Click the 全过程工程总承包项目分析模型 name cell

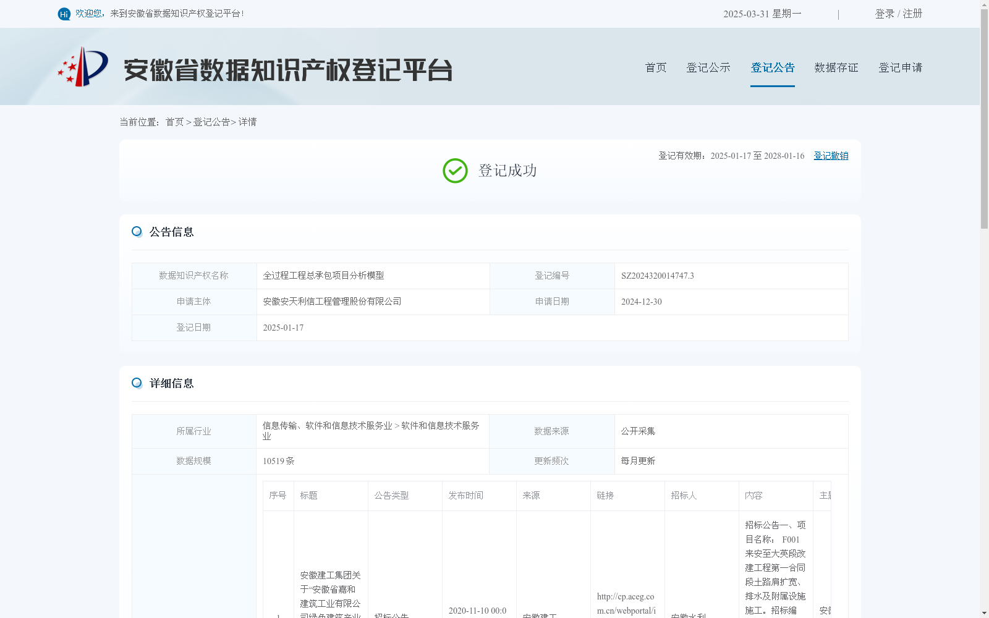(373, 276)
